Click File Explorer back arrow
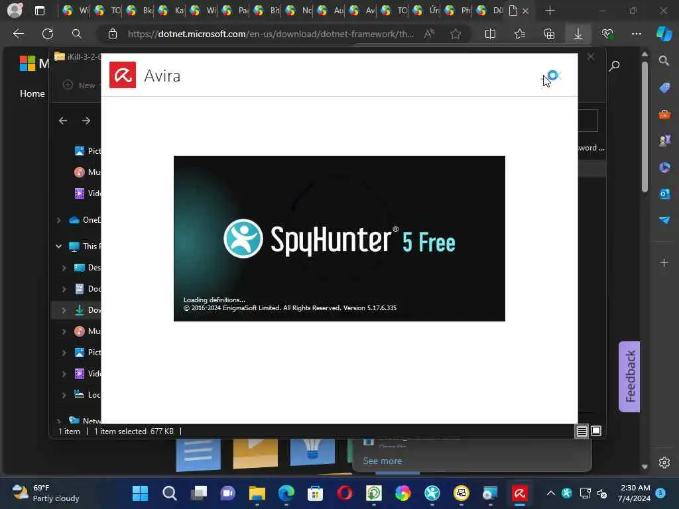Screen dimensions: 679x509 (63, 121)
